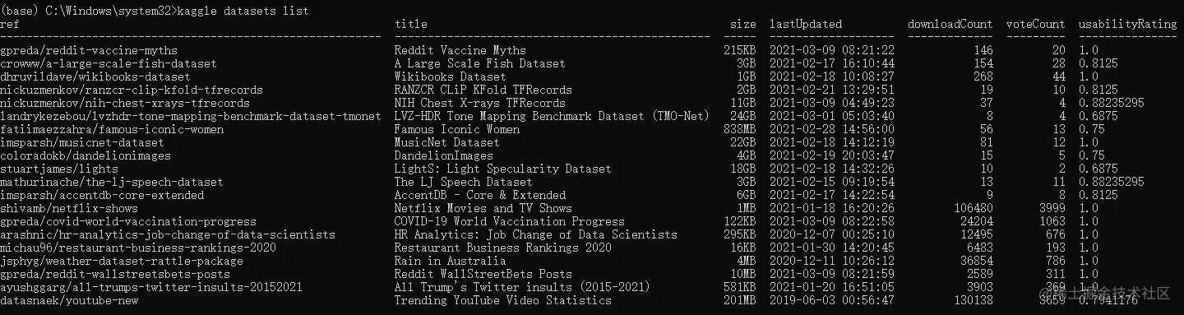
Task: Select the shivamb/netflix-shows ref
Action: (69, 208)
